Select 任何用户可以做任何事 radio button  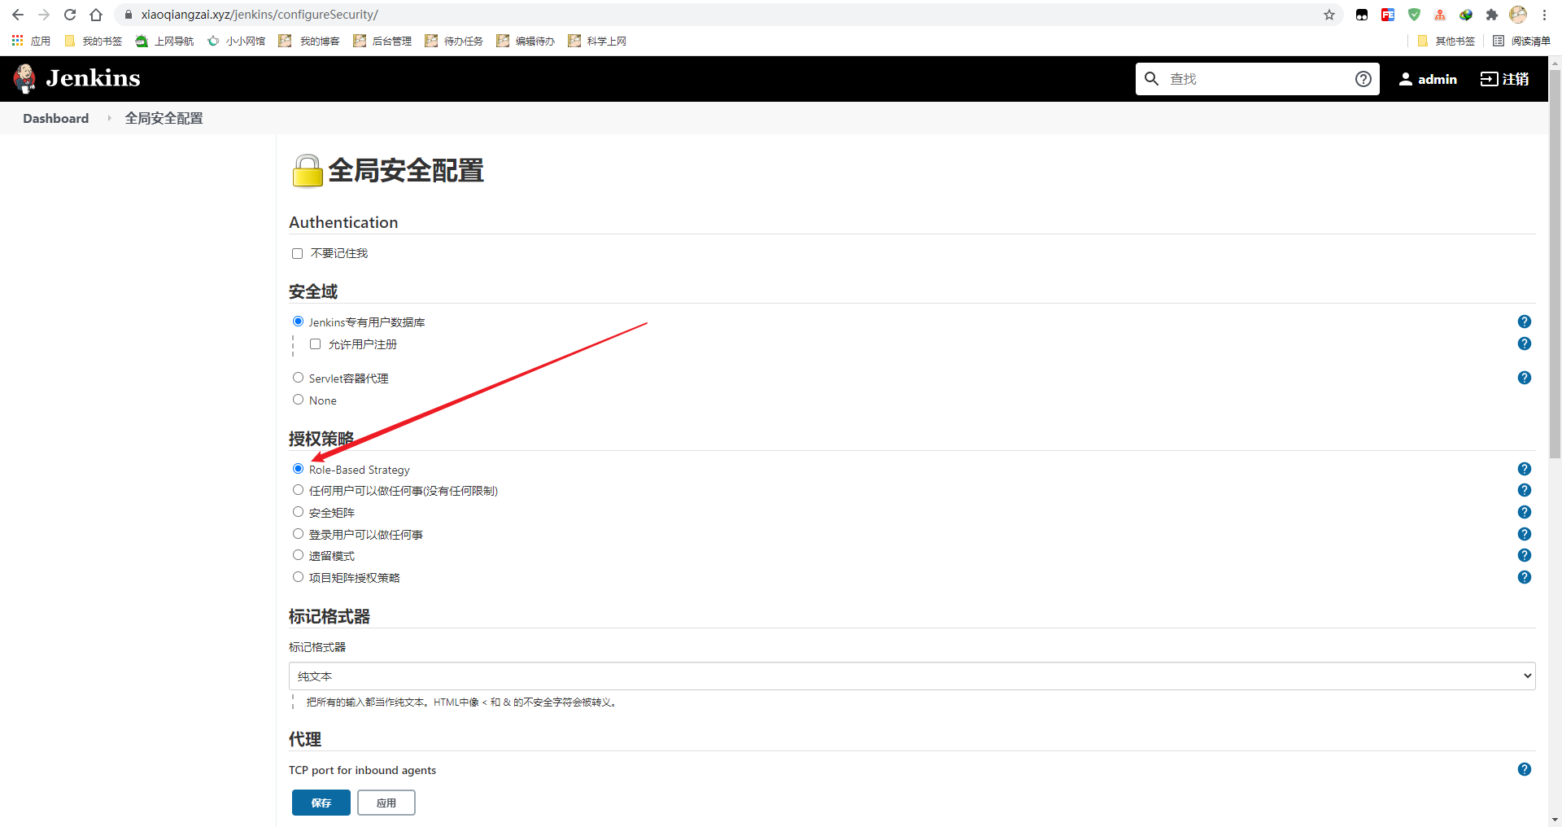point(298,490)
